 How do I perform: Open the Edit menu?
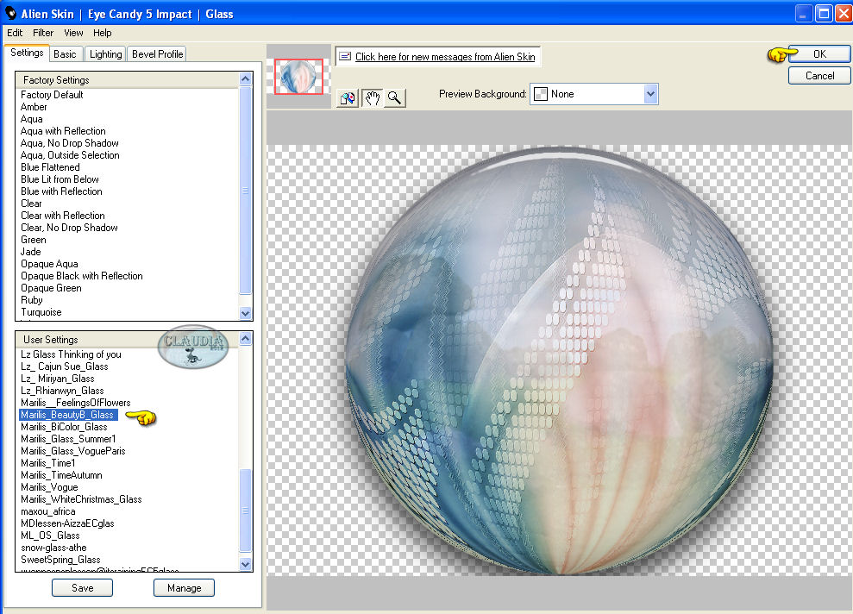15,33
